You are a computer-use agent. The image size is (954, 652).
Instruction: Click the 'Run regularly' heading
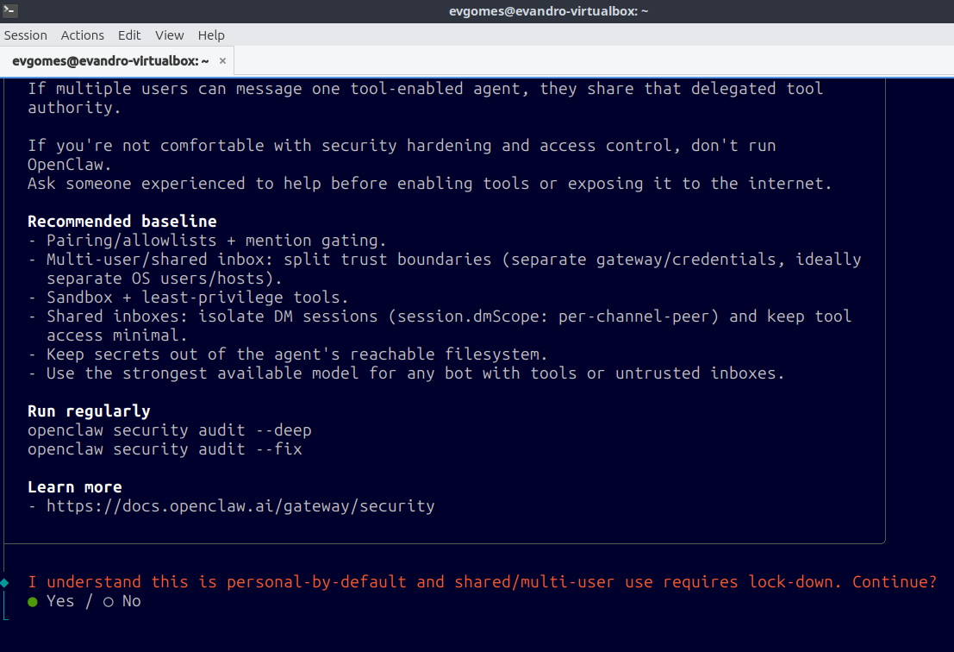pyautogui.click(x=89, y=411)
